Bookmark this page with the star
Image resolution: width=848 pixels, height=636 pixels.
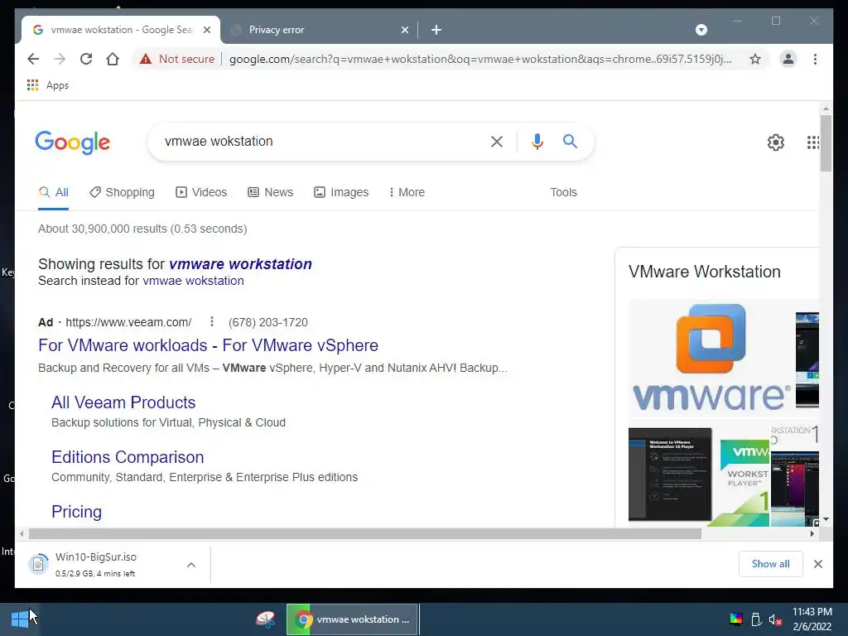point(755,59)
